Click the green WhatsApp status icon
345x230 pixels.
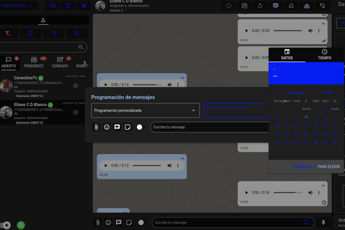coord(21,225)
